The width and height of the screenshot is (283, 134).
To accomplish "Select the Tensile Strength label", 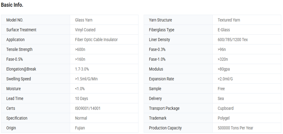I will coord(19,49).
